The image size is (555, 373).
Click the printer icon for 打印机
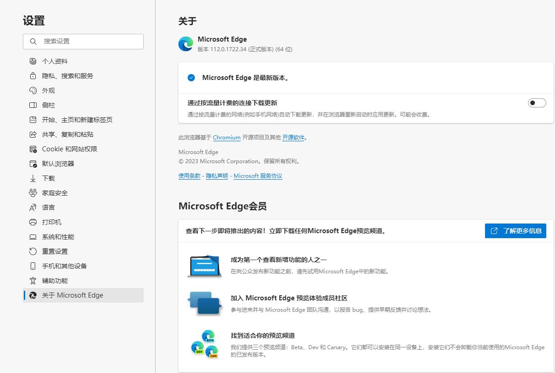[x=32, y=222]
